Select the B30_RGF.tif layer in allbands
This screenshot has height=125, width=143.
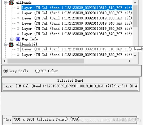[77, 18]
